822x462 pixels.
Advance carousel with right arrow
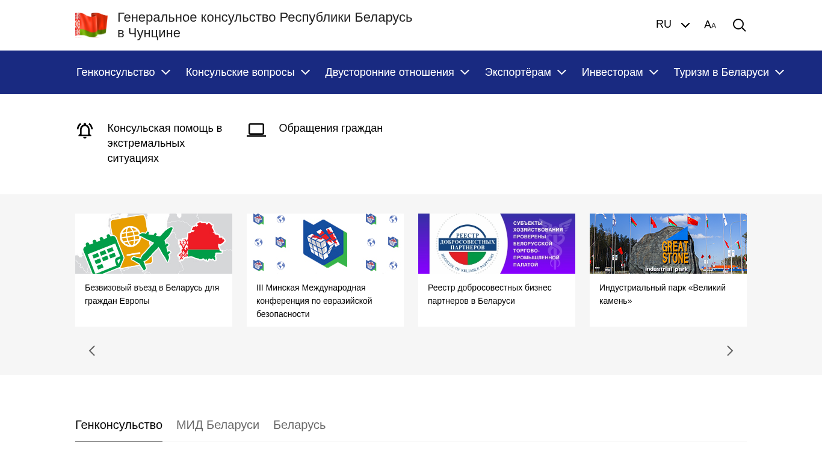(729, 351)
